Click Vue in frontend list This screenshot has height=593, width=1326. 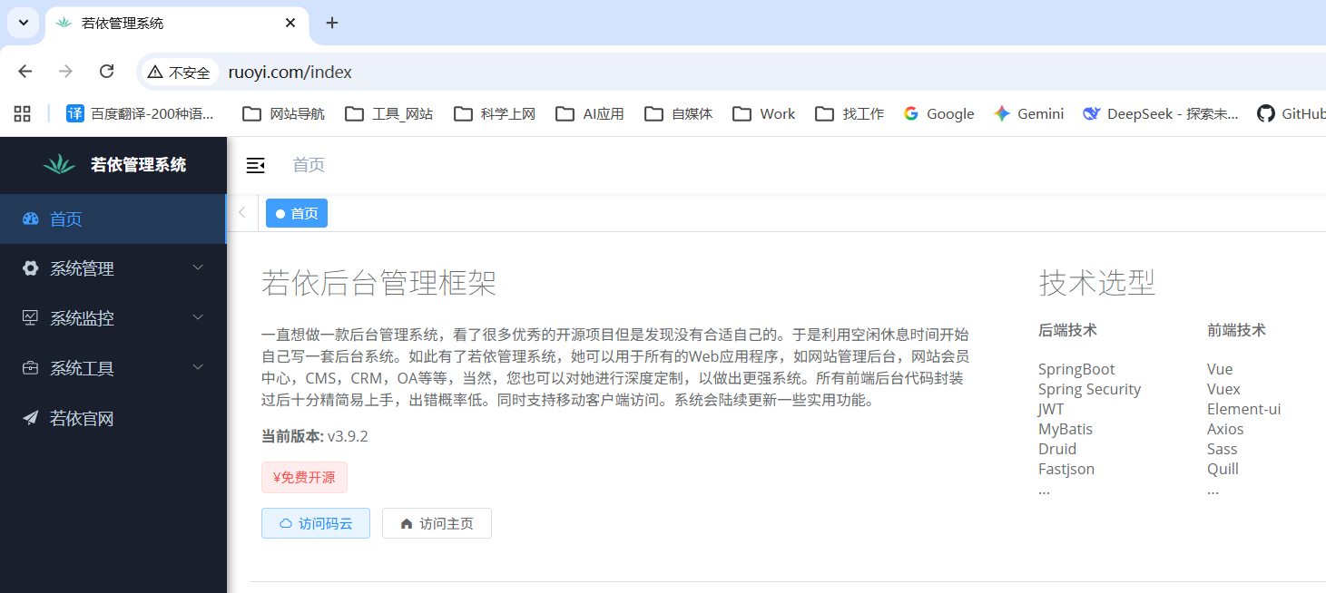tap(1220, 369)
